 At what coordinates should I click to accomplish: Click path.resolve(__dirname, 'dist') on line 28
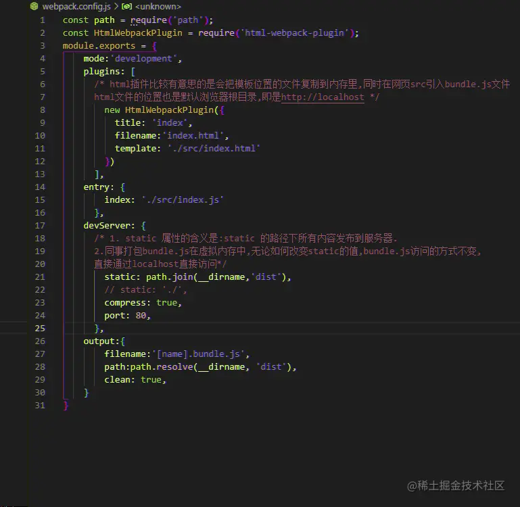(210, 367)
